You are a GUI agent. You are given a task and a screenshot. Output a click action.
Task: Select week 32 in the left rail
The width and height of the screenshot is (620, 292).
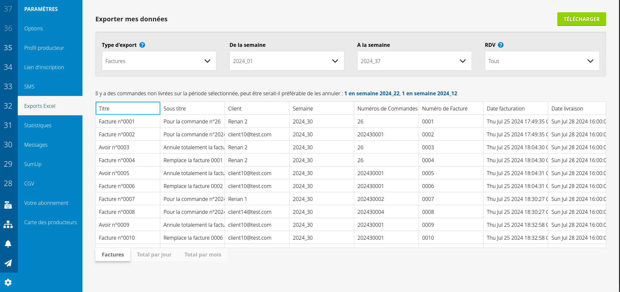click(x=8, y=106)
